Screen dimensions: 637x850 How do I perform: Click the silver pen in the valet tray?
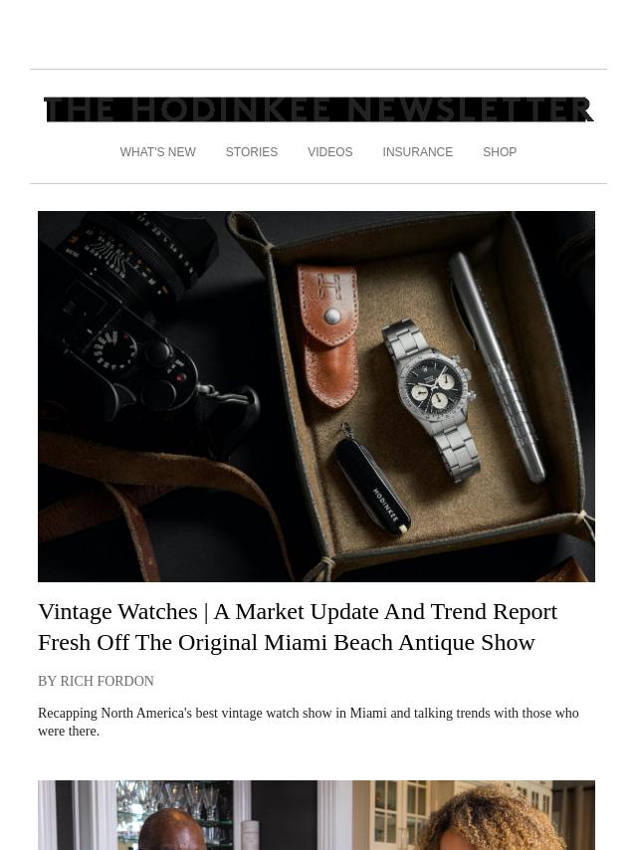pyautogui.click(x=496, y=366)
